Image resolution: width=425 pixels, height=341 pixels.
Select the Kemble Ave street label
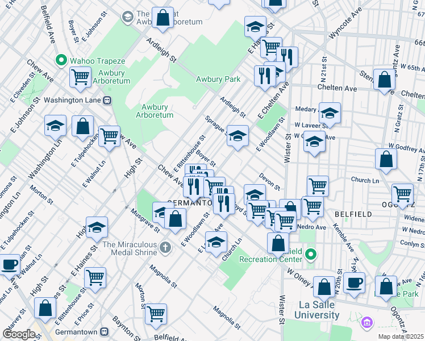point(343,238)
